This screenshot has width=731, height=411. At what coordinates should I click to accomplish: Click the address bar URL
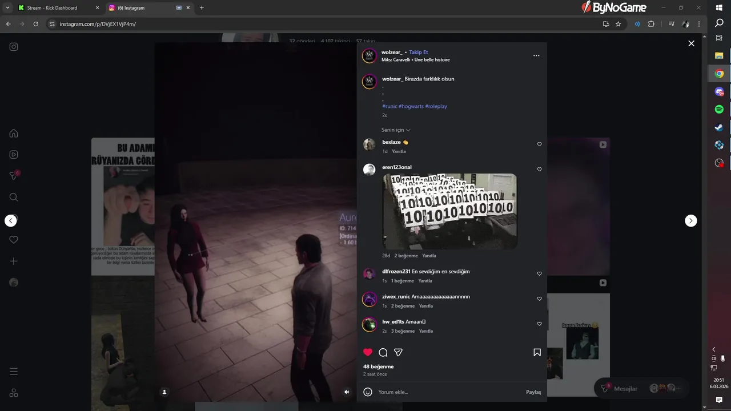coord(98,24)
